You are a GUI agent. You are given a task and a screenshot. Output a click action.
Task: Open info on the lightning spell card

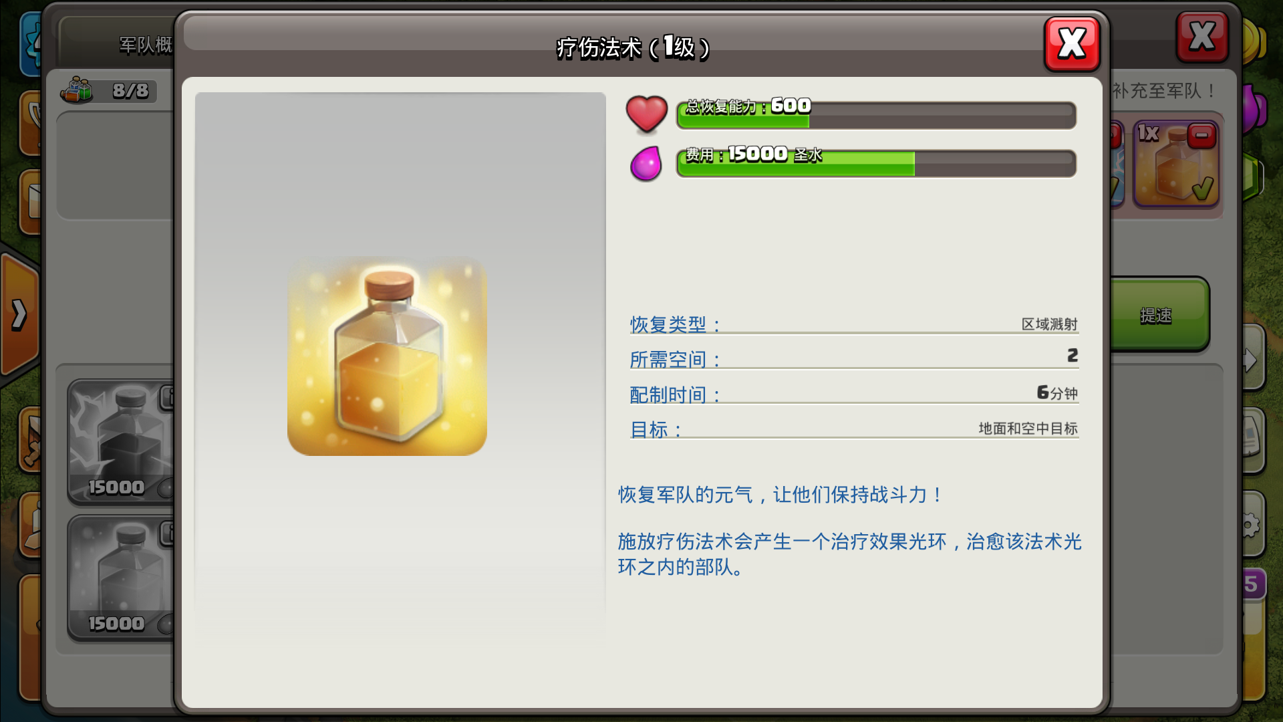(168, 398)
